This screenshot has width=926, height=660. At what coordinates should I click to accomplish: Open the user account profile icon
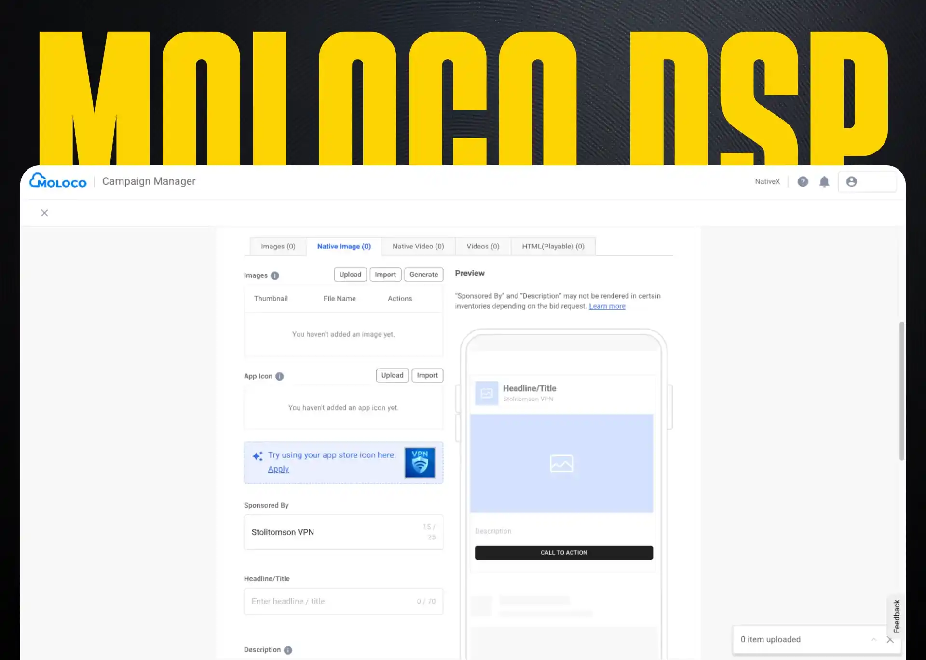click(851, 181)
